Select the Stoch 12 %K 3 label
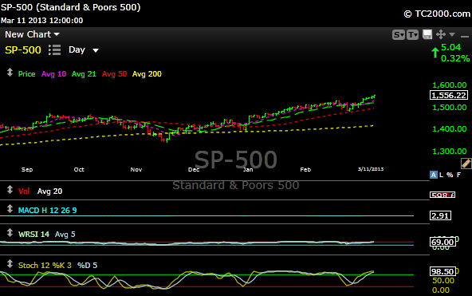472x296 pixels. (45, 266)
